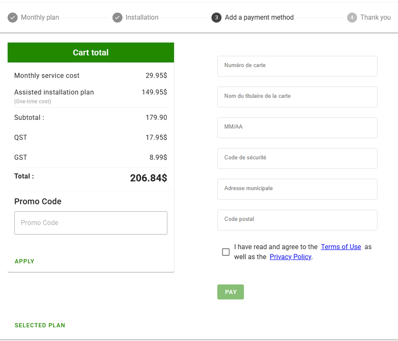This screenshot has width=398, height=341.
Task: Expand the SELECTED PLAN section
Action: (40, 325)
